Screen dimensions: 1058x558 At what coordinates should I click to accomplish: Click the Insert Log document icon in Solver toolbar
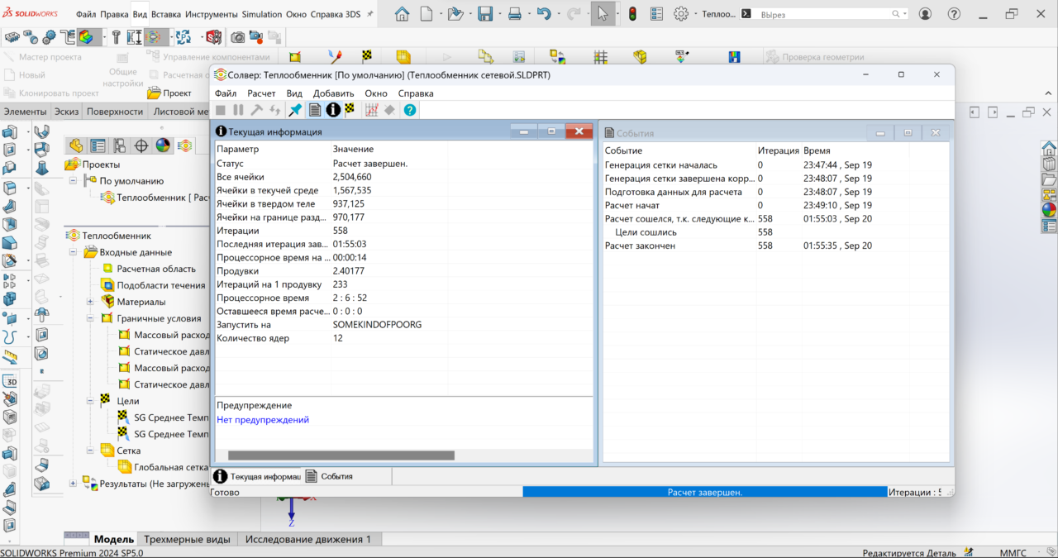click(x=314, y=109)
